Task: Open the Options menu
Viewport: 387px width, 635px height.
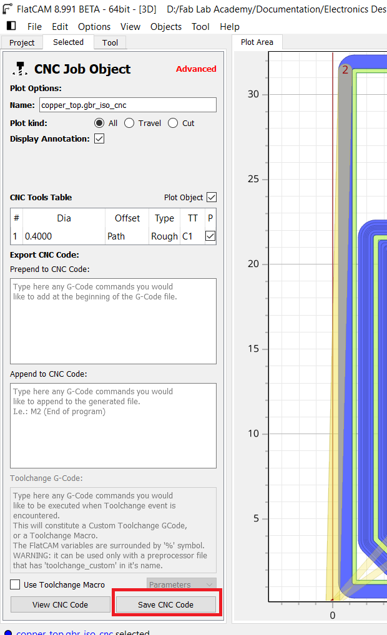Action: pos(94,27)
